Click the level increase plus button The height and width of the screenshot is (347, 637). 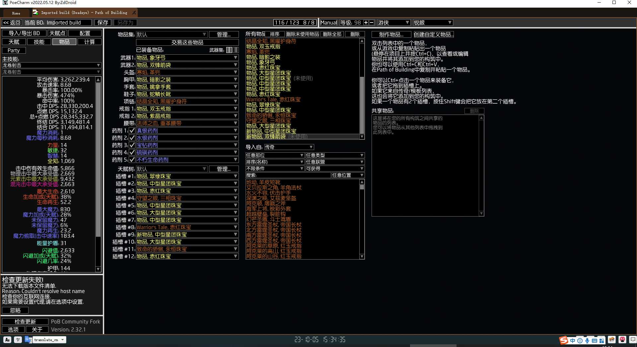point(366,23)
